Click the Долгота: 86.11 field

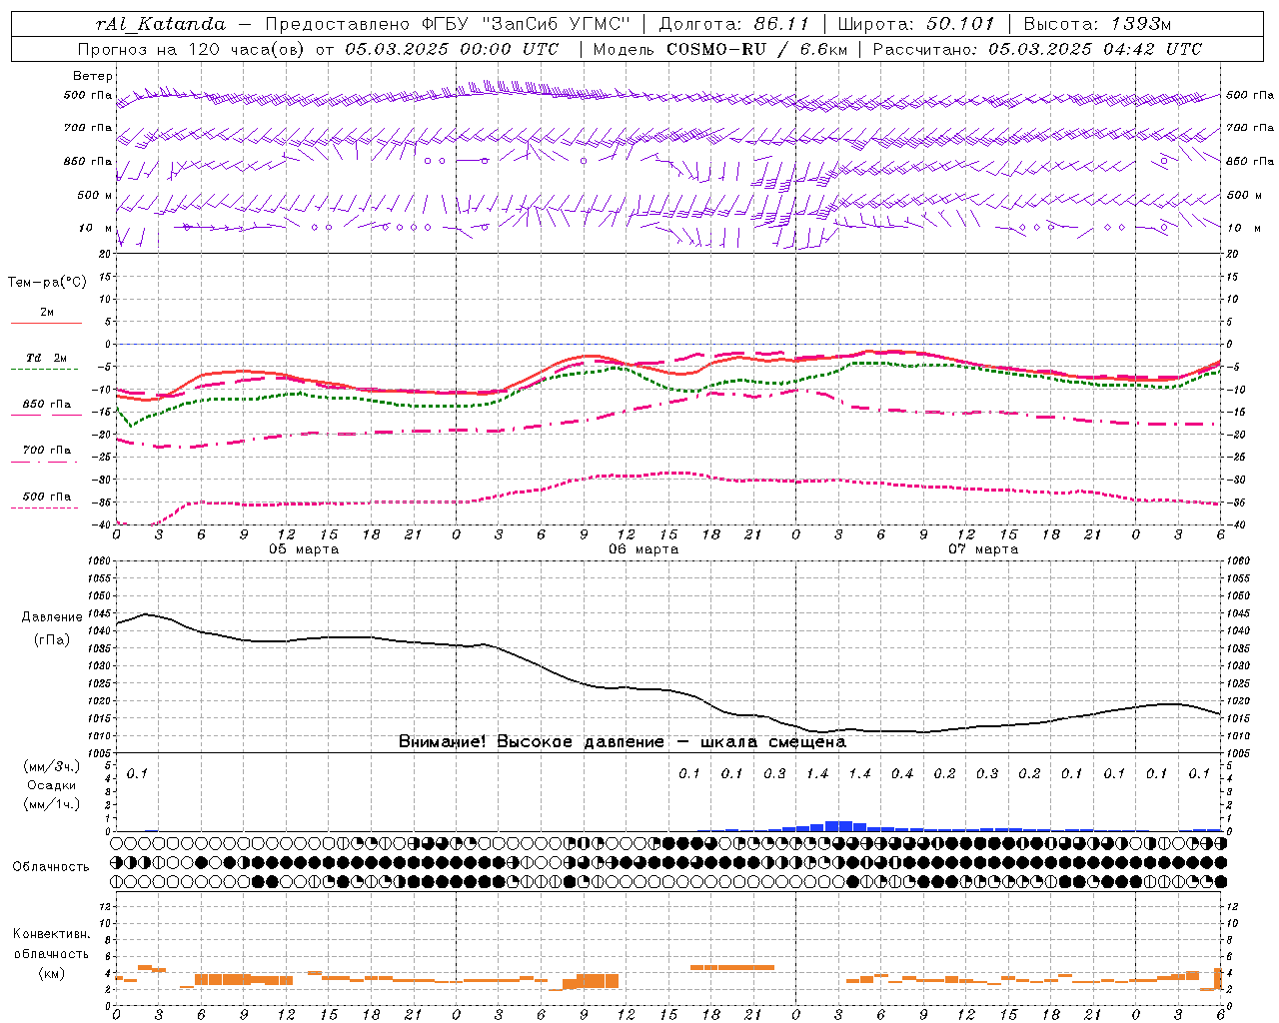(734, 24)
